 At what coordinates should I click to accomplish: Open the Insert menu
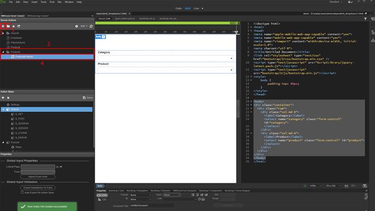(34, 2)
